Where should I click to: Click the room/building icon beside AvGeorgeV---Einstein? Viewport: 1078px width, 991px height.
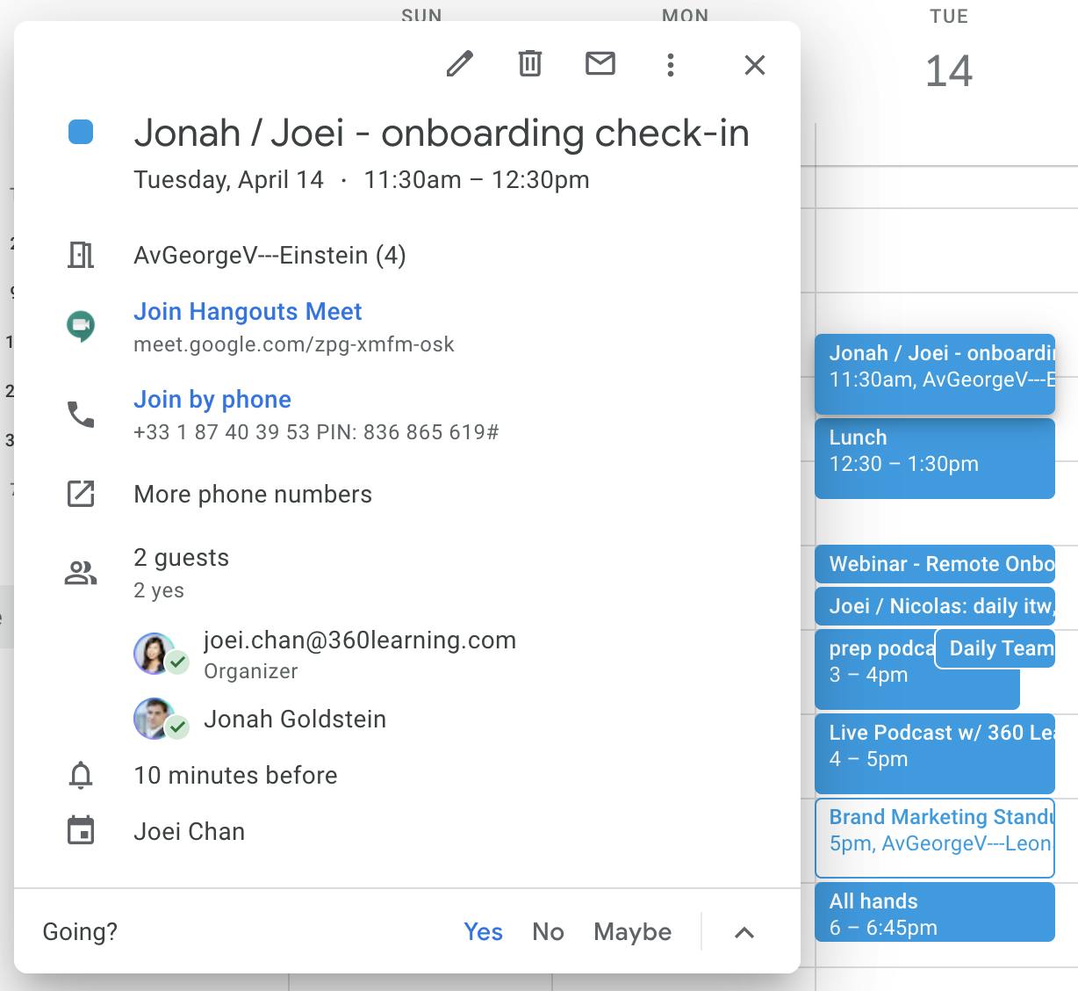[x=81, y=255]
